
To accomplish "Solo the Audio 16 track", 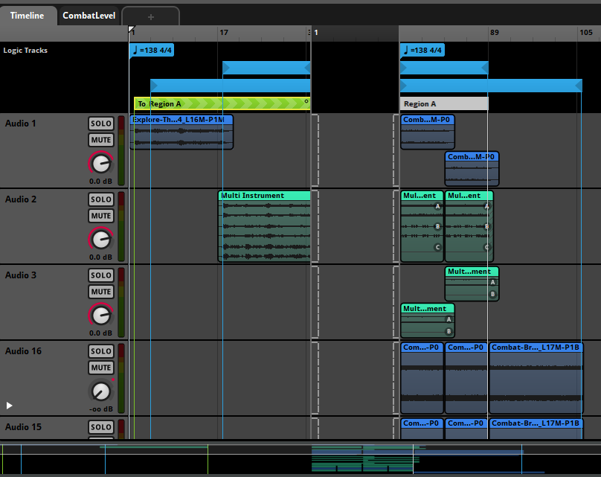I will (x=101, y=351).
